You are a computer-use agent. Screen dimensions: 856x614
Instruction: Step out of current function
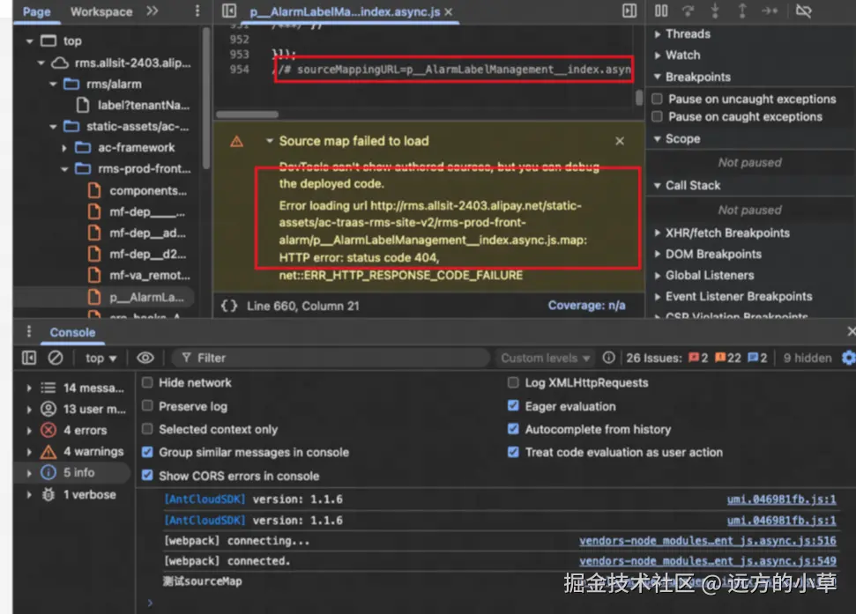click(x=742, y=11)
